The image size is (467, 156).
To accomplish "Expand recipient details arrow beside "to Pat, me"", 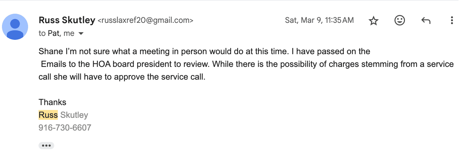I will click(81, 33).
